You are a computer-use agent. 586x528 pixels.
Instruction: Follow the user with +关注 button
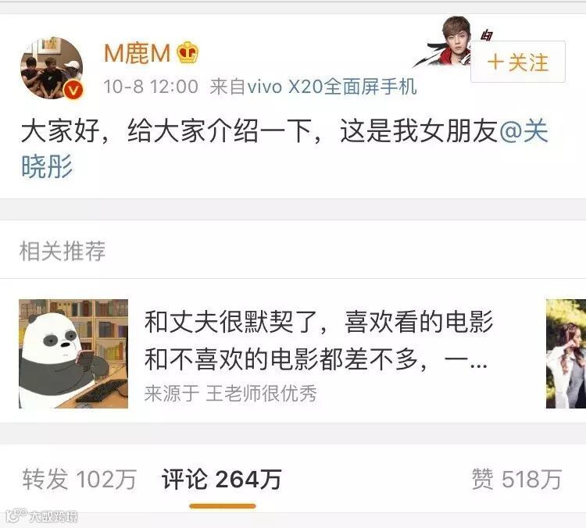tap(517, 62)
